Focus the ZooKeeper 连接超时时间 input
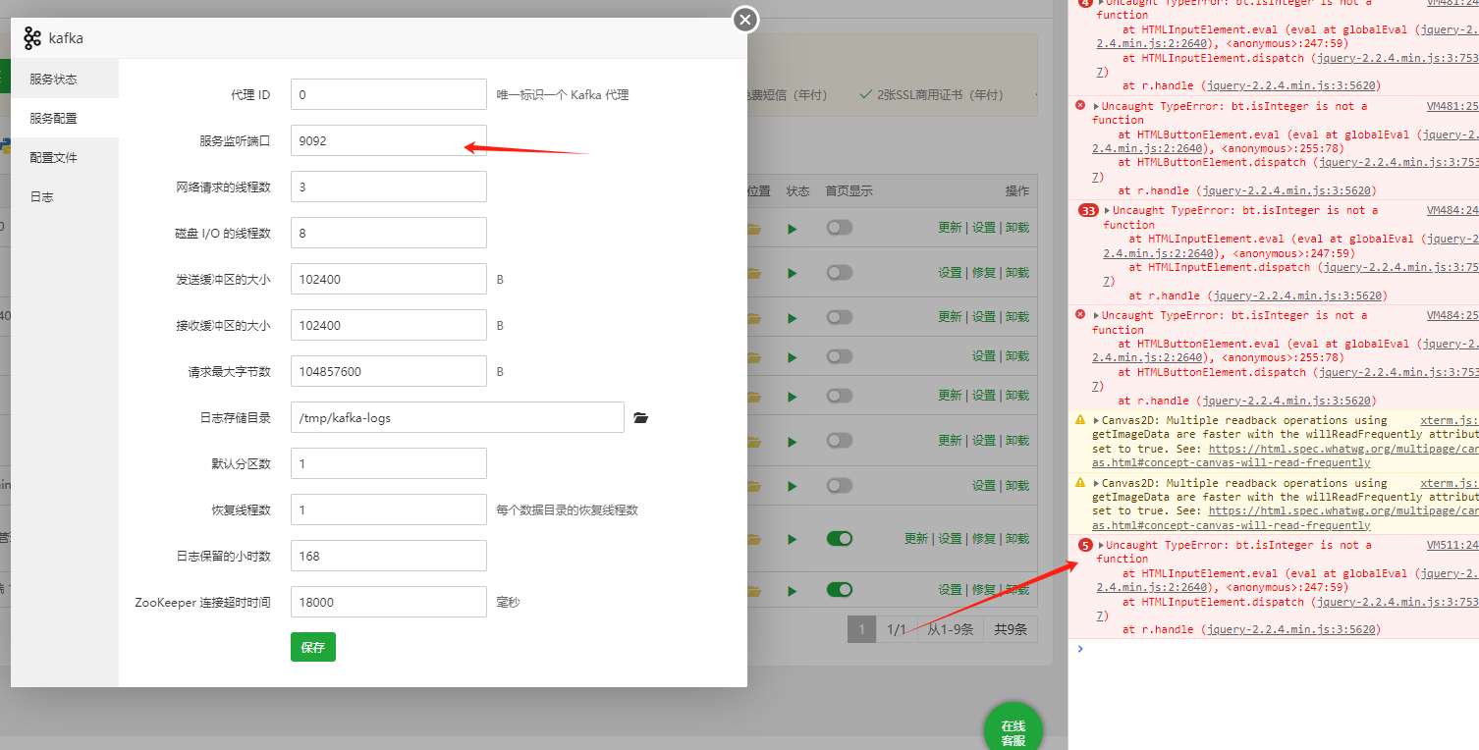This screenshot has height=750, width=1479. click(x=389, y=602)
